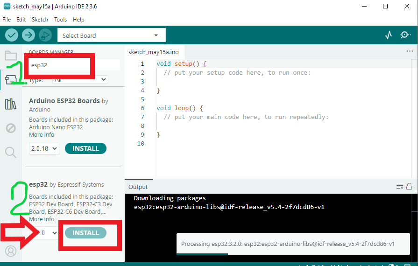Click comment 'put your setup code here'
The image size is (418, 266).
point(237,73)
